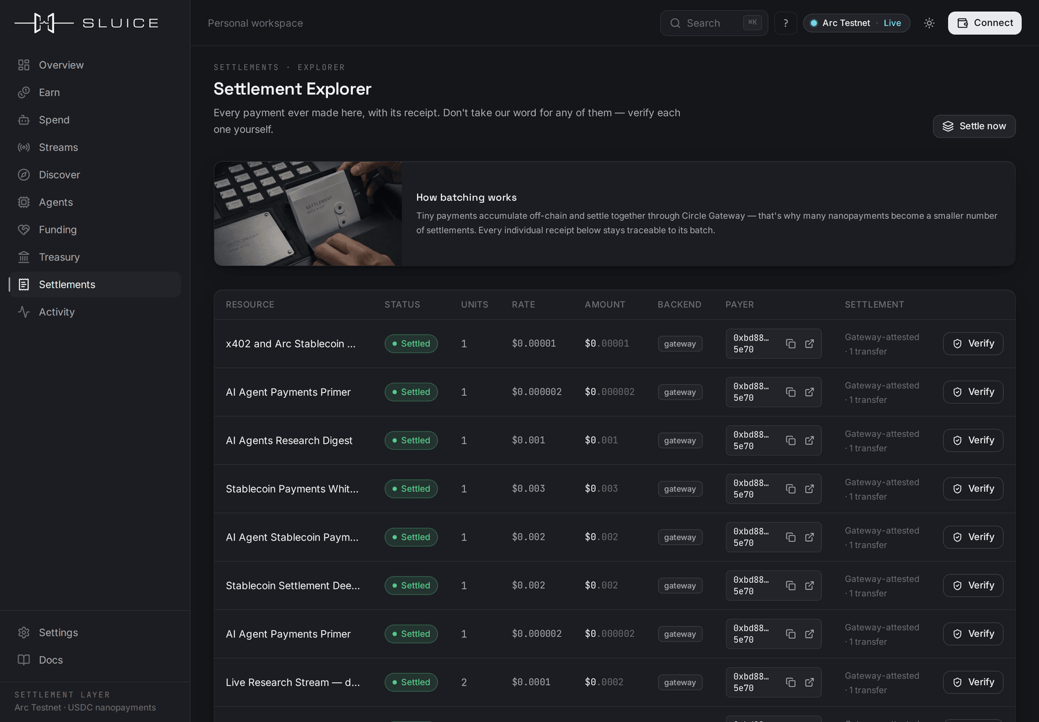Click the gateway tag in x402 and Arc Stablecoin row
1039x722 pixels.
680,344
